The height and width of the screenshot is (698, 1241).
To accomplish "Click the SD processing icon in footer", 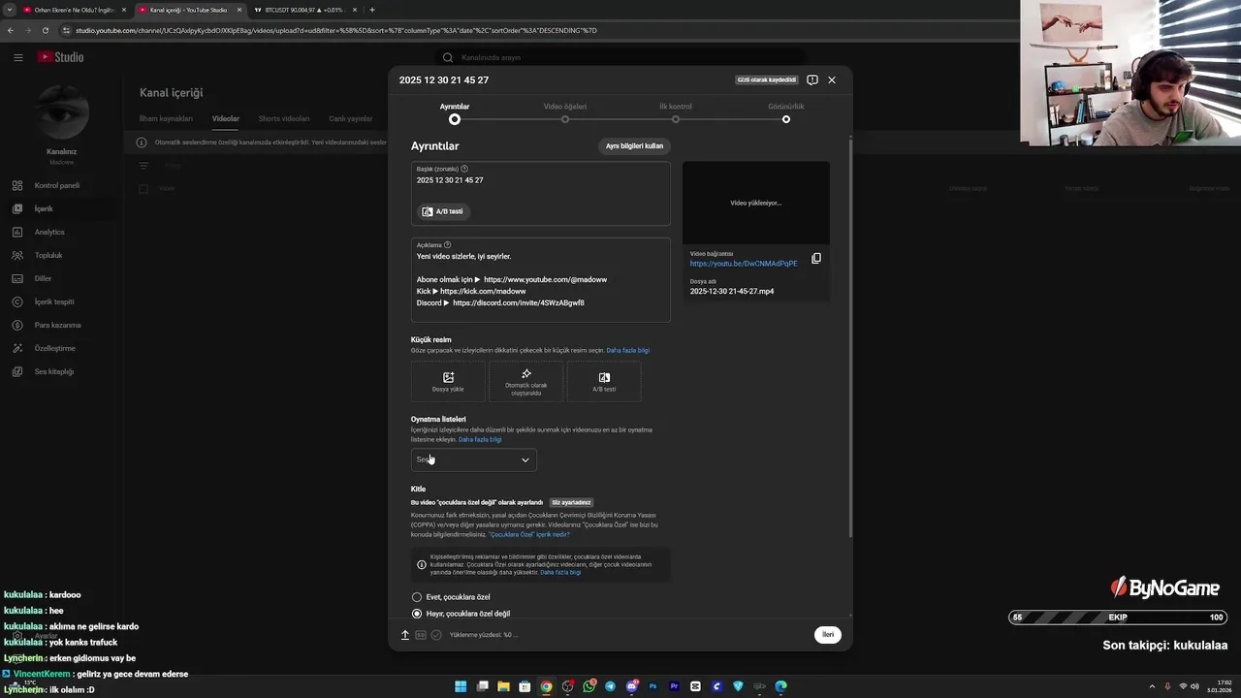I will coord(421,635).
